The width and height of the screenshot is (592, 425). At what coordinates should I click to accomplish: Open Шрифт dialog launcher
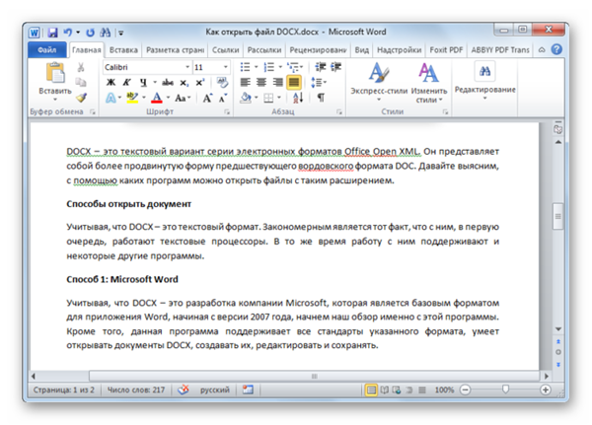coord(227,112)
